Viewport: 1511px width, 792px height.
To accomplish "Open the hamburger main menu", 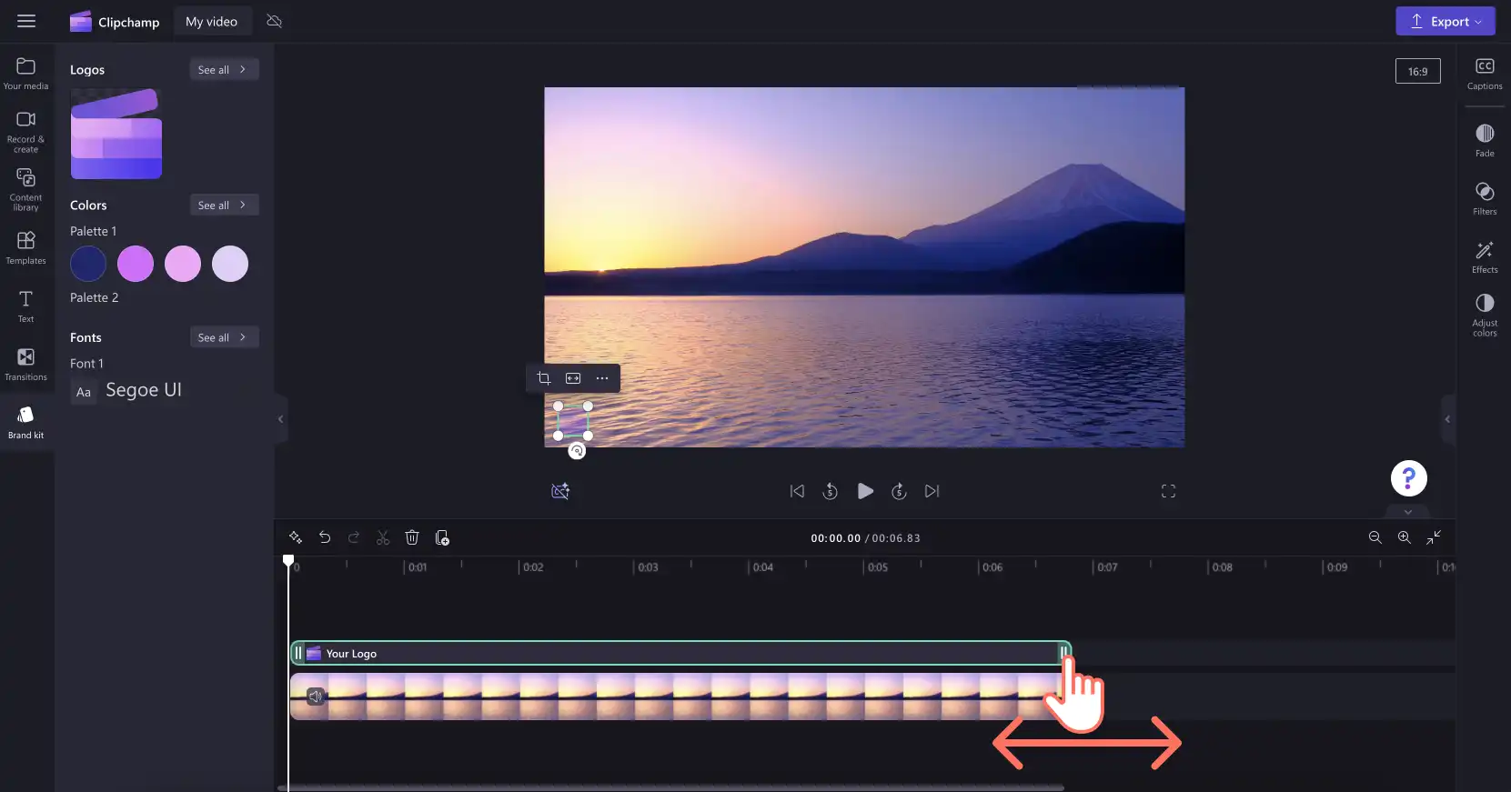I will click(26, 21).
